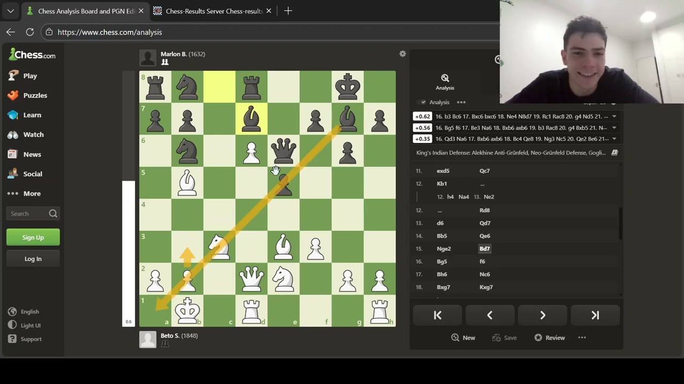Select move Nge2 in move list
Image resolution: width=684 pixels, height=384 pixels.
(444, 249)
